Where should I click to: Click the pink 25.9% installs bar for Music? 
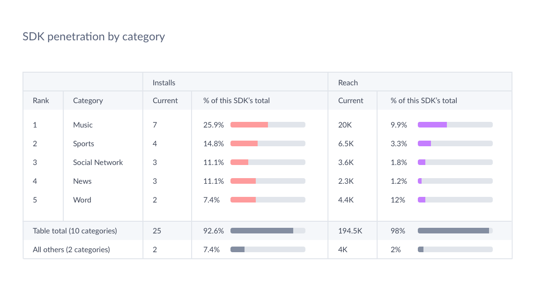pos(249,125)
